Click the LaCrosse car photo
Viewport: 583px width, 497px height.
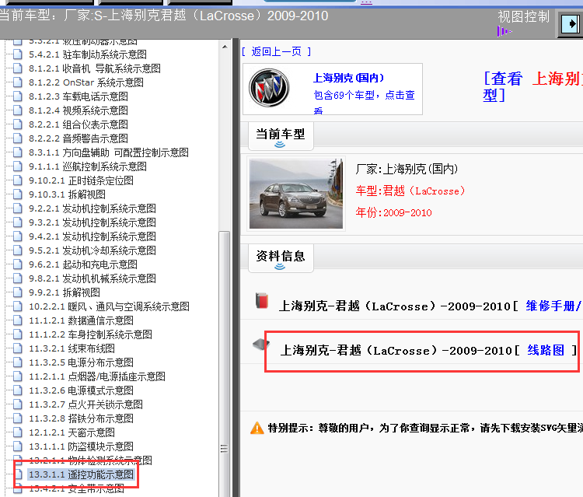(296, 194)
